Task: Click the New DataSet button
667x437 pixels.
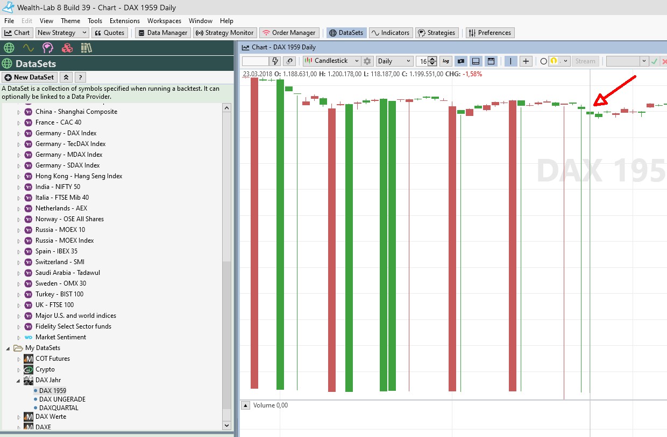Action: click(x=30, y=77)
